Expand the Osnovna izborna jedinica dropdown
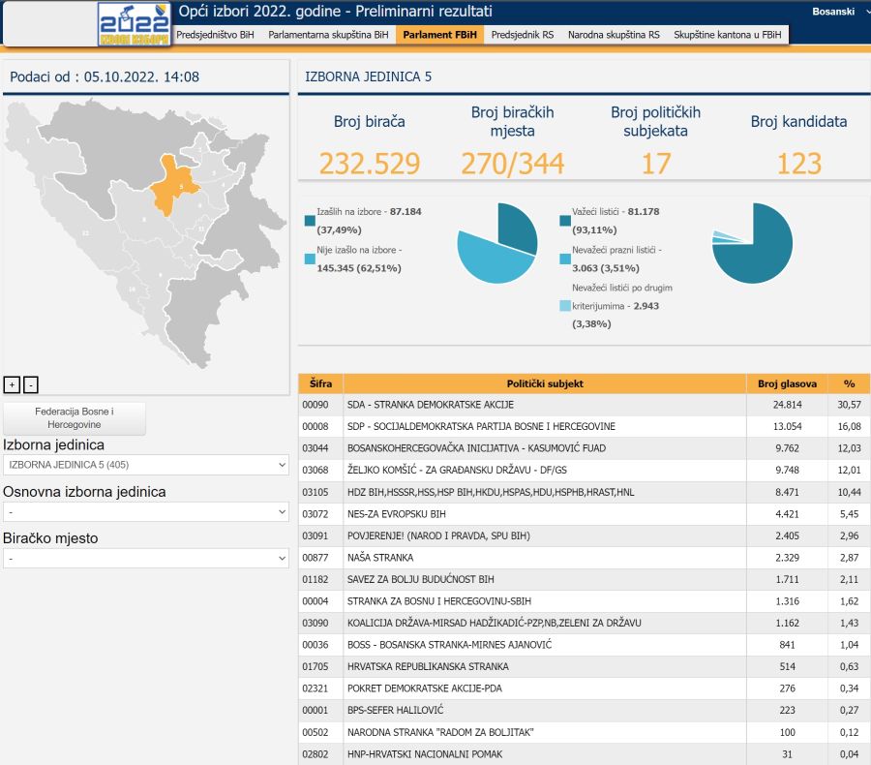This screenshot has width=871, height=765. coord(146,511)
